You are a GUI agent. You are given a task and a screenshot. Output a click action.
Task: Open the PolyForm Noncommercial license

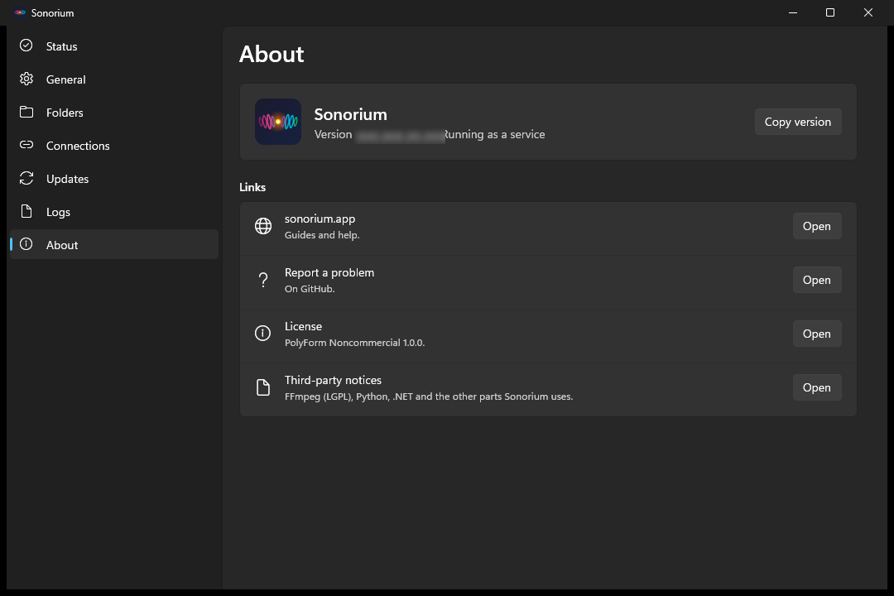pos(816,334)
